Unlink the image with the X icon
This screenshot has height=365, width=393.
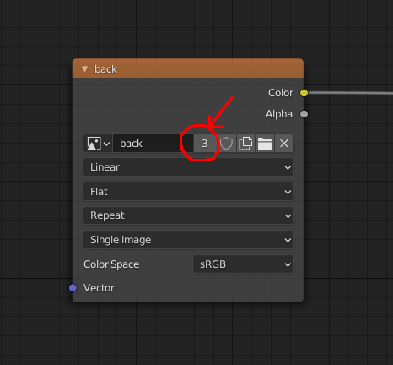coord(284,144)
